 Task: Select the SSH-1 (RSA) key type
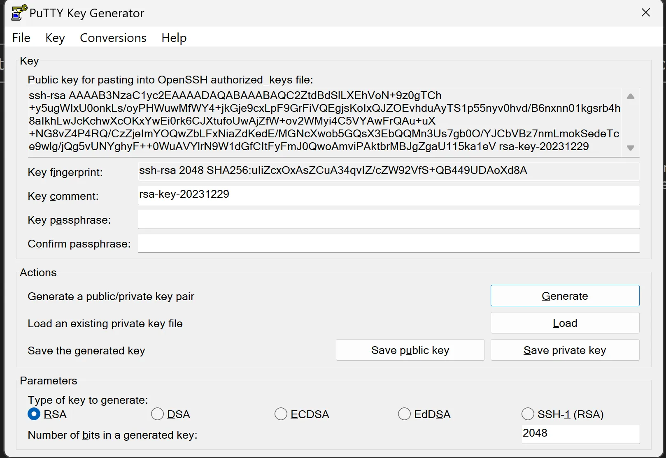(x=527, y=414)
